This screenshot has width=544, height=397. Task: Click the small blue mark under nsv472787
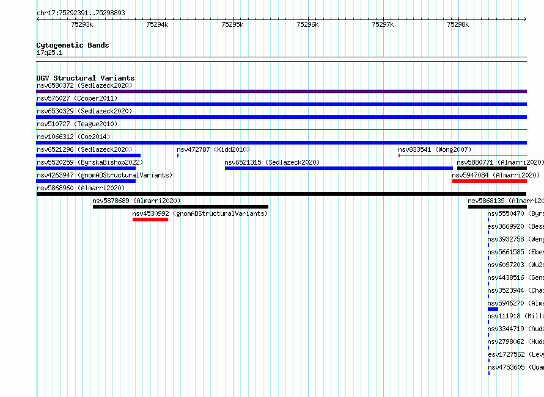tap(178, 156)
